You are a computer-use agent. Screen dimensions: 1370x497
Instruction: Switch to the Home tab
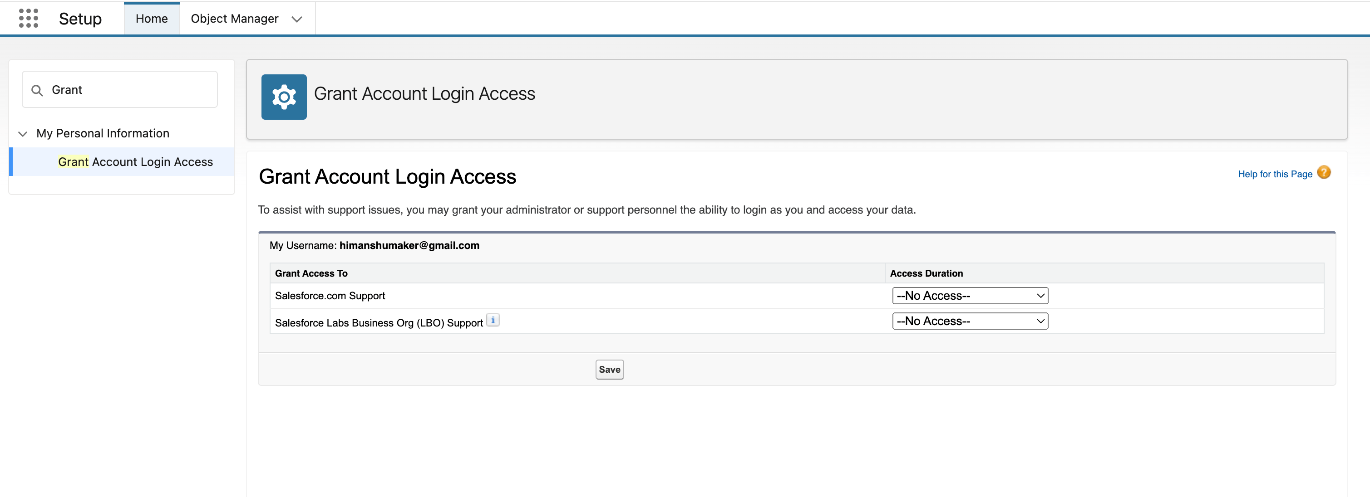[152, 19]
